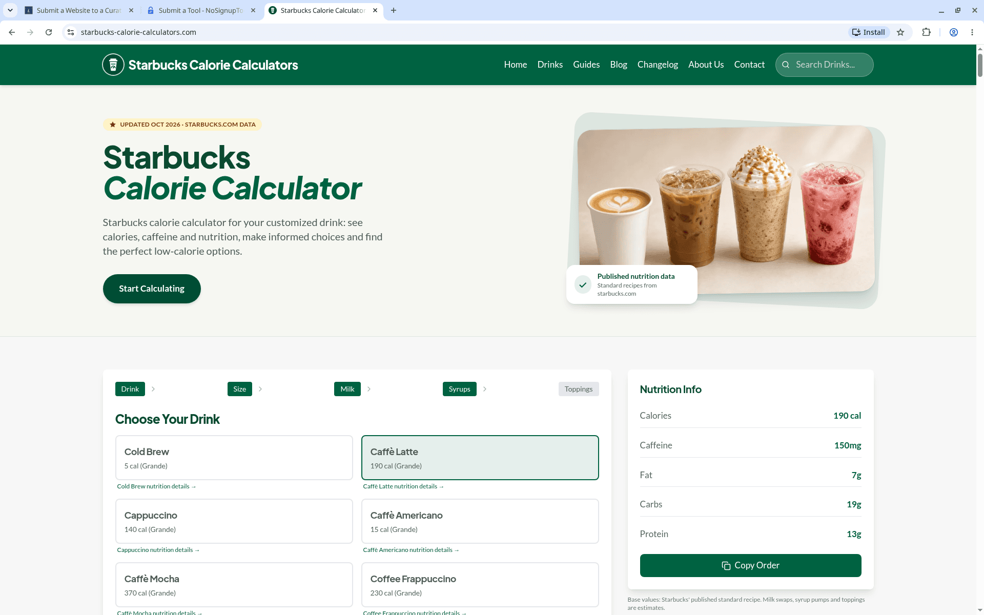Select the Toppings step tab
The width and height of the screenshot is (984, 615).
pos(579,389)
